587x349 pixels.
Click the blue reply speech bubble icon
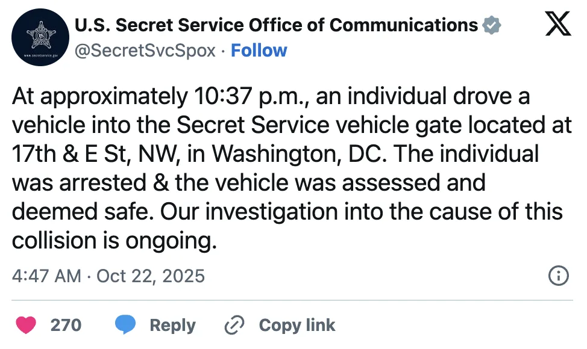click(x=125, y=326)
